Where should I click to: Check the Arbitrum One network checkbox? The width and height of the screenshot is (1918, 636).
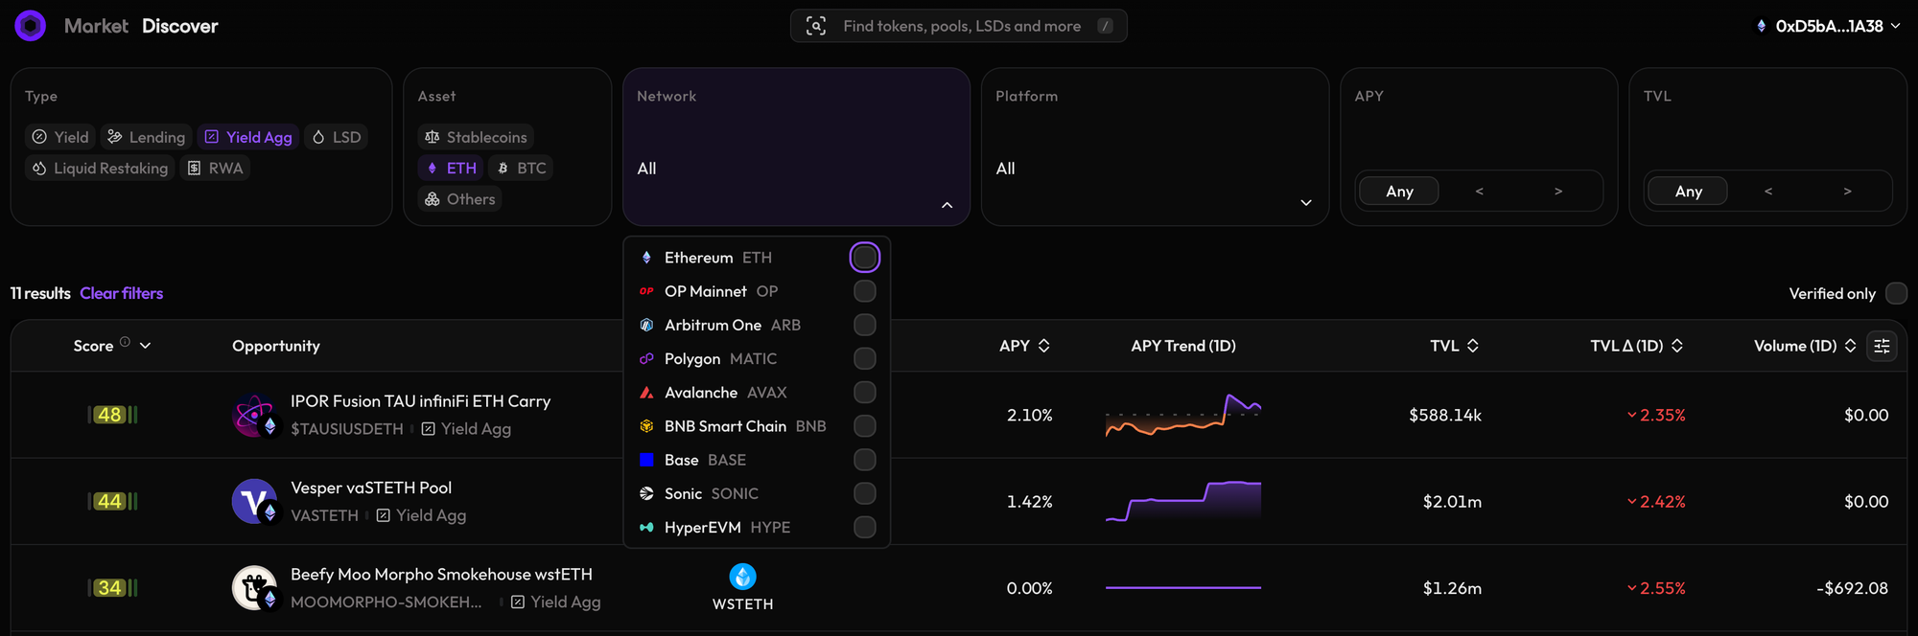pyautogui.click(x=864, y=325)
